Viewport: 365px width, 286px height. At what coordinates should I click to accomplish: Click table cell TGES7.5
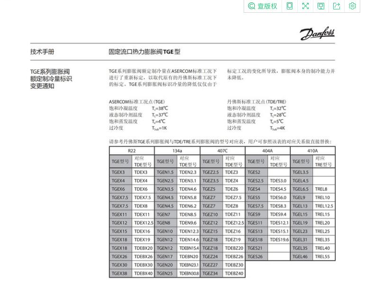click(256, 206)
